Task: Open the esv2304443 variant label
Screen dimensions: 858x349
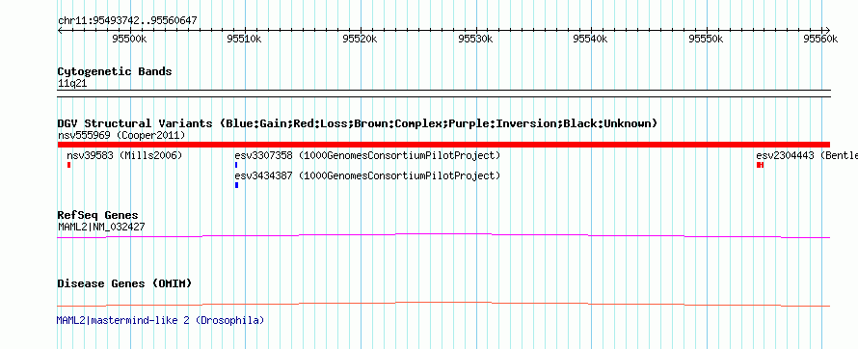Action: point(807,156)
